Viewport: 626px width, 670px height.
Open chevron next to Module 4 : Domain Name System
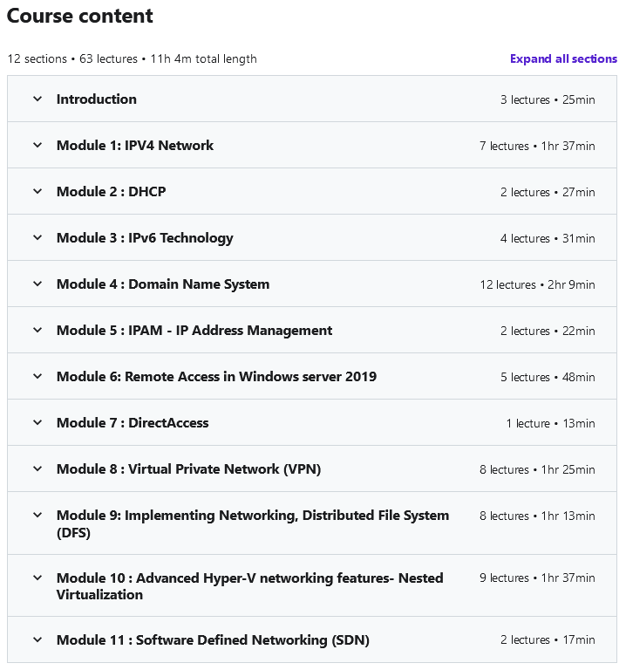pos(37,284)
